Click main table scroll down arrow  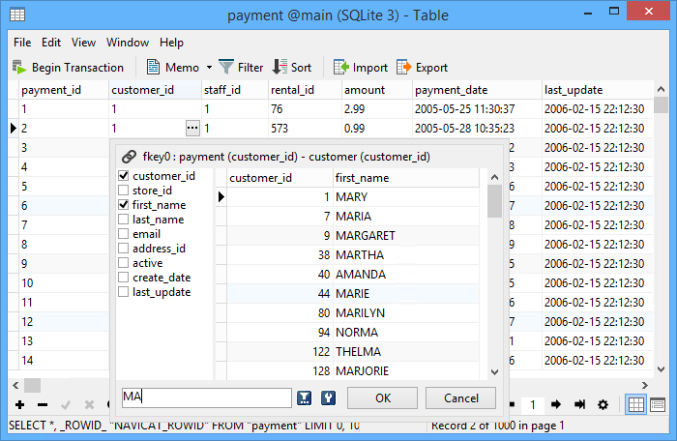point(661,369)
